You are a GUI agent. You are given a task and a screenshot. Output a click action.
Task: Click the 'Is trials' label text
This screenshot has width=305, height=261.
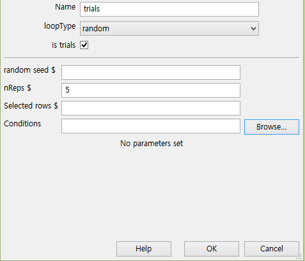(x=63, y=45)
